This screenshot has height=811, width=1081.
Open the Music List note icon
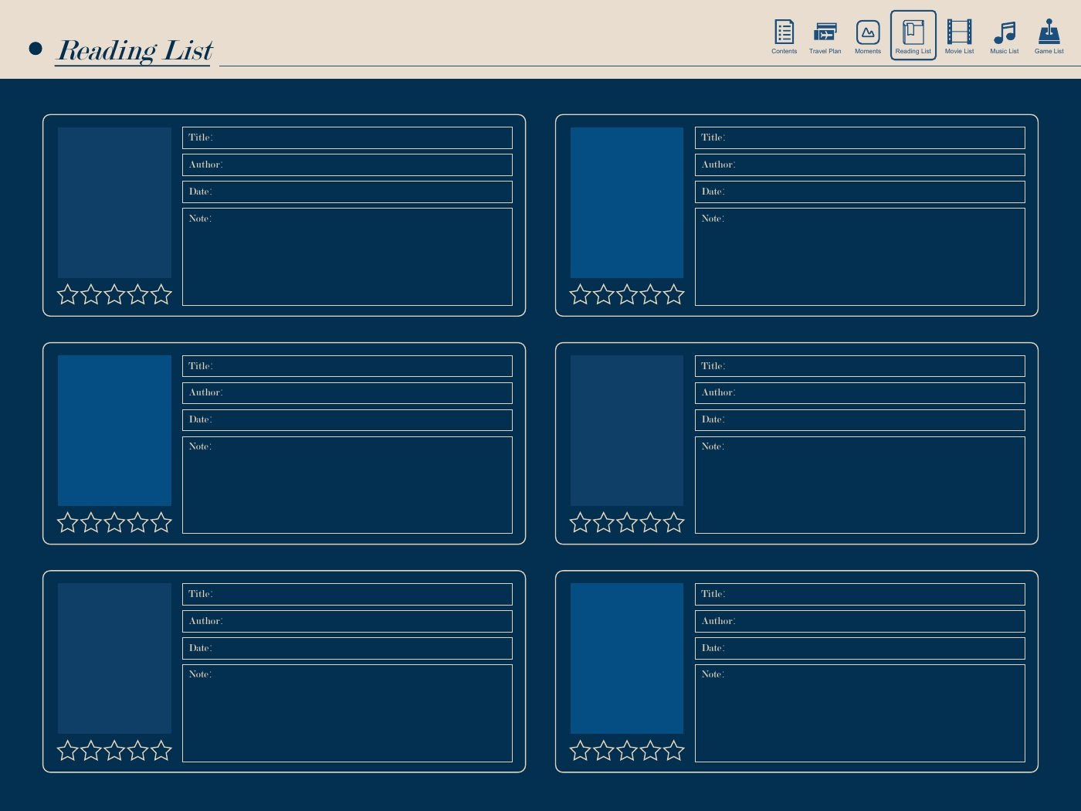(x=1005, y=36)
